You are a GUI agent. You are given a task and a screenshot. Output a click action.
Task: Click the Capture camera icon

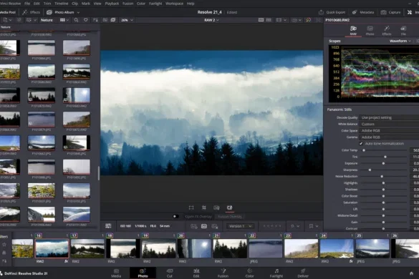point(383,12)
